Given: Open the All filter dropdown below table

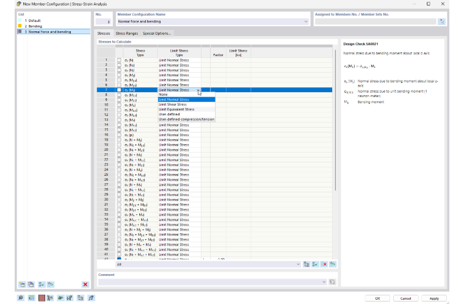Looking at the screenshot, I should pyautogui.click(x=298, y=264).
